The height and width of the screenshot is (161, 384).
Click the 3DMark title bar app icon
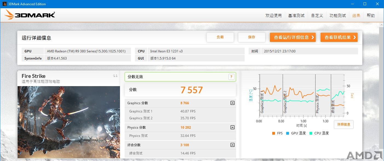(5, 4)
